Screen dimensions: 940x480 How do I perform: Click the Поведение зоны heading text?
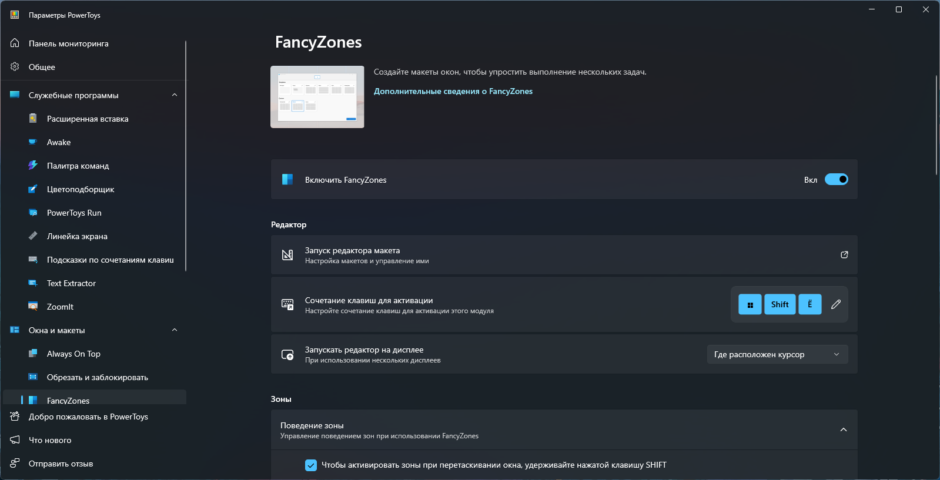point(312,425)
